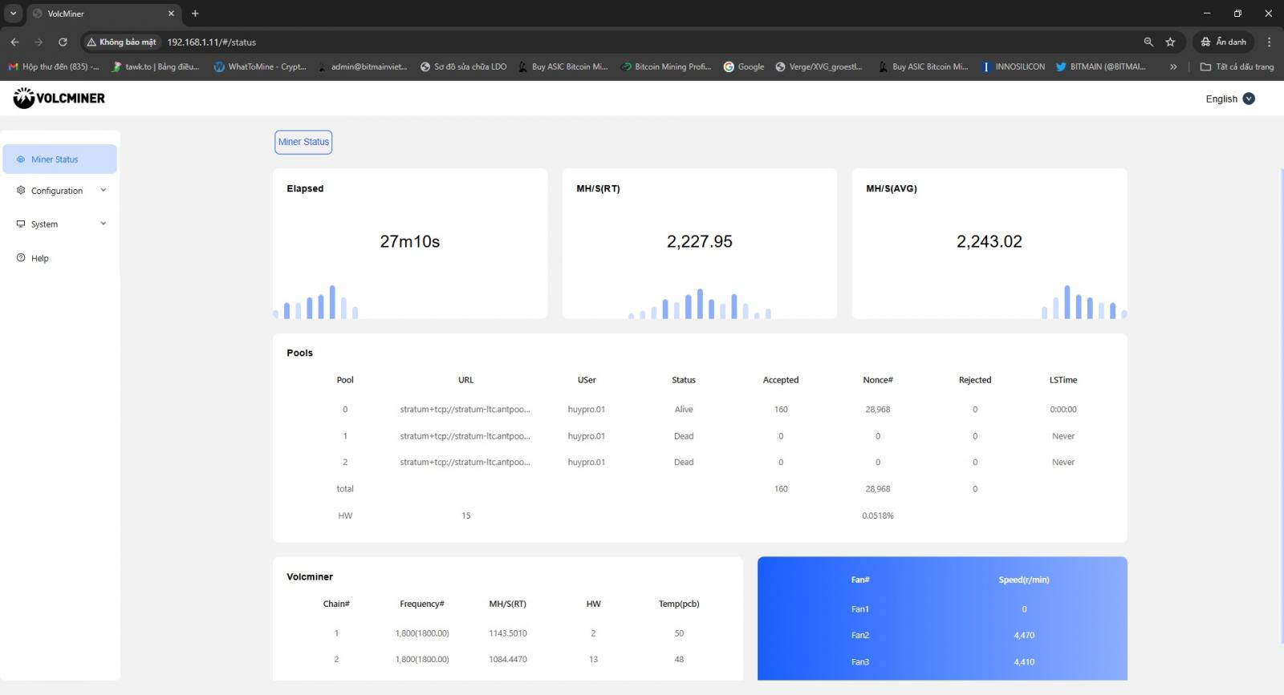Close the VolcMiner browser tab
The width and height of the screenshot is (1284, 695).
coord(171,14)
